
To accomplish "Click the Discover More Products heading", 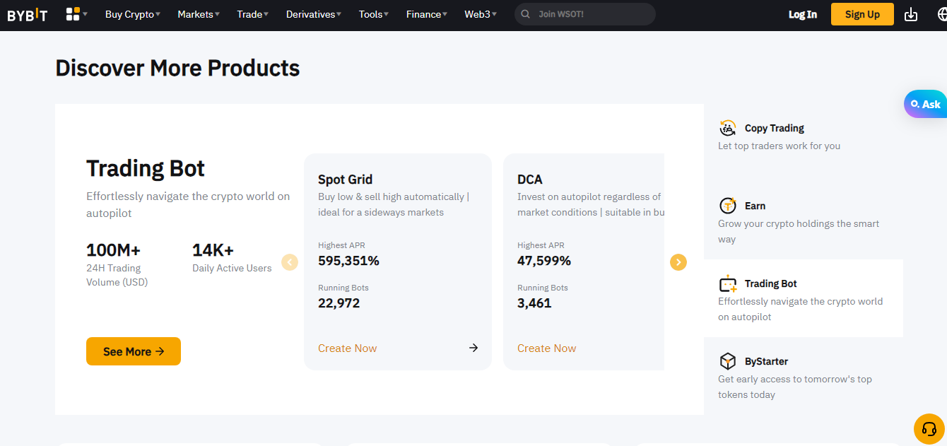I will coord(177,68).
